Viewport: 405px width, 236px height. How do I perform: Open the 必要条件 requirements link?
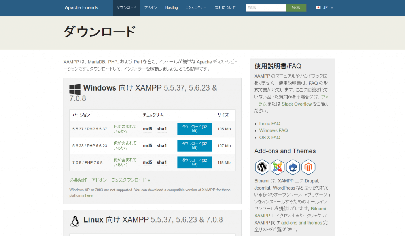[x=78, y=179]
